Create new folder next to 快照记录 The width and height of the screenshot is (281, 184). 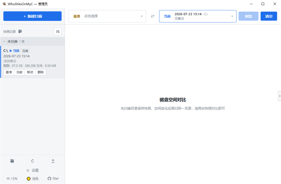(20, 31)
